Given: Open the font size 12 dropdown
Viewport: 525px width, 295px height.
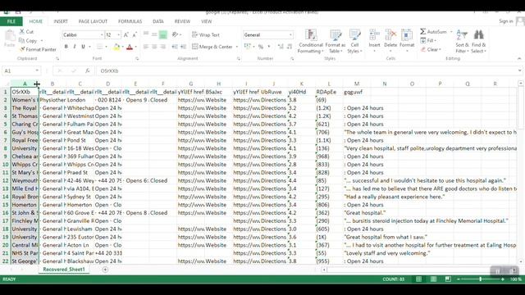Looking at the screenshot, I should [118, 34].
